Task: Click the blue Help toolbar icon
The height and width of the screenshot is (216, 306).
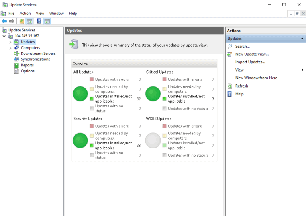Action: (x=39, y=21)
